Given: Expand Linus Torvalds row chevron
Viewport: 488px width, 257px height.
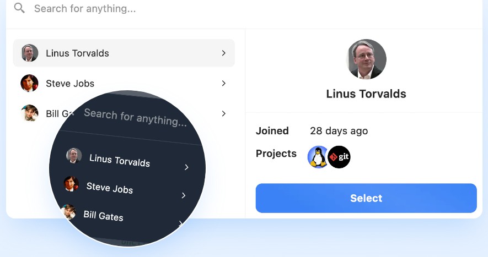Looking at the screenshot, I should pyautogui.click(x=223, y=53).
